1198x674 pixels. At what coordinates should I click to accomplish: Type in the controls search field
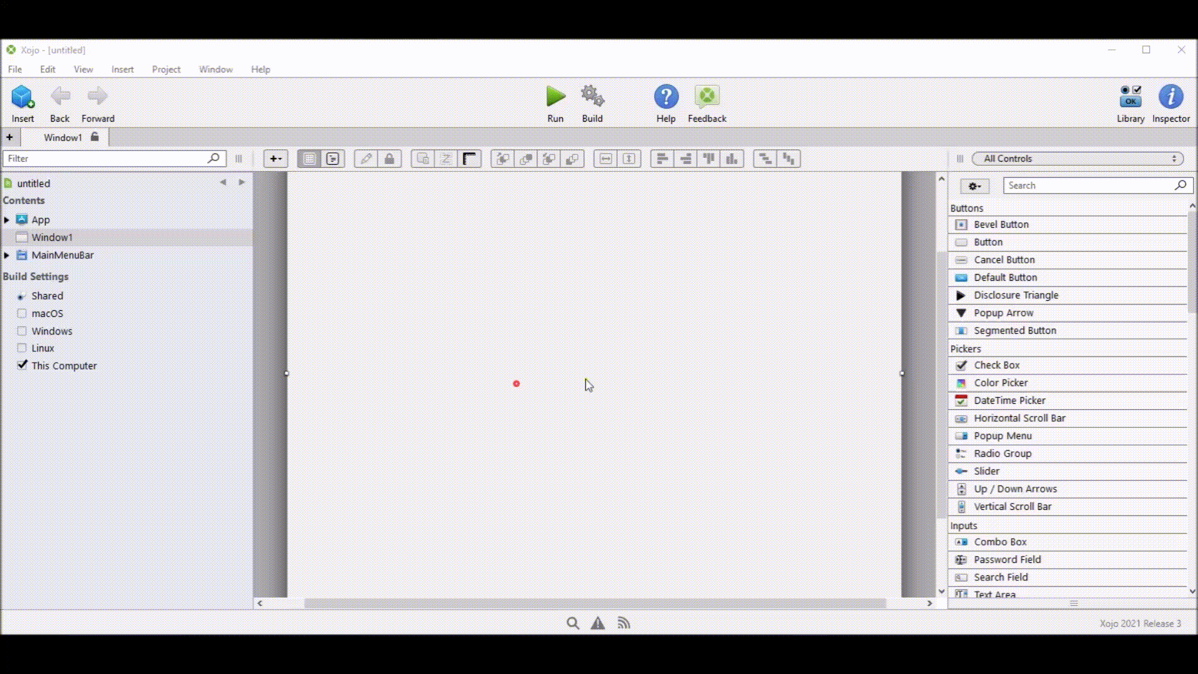click(x=1088, y=185)
